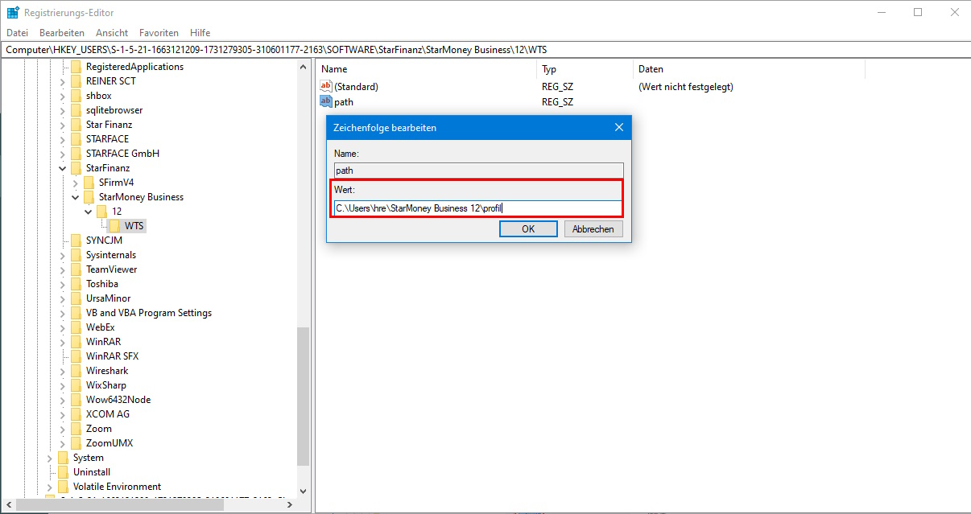This screenshot has height=514, width=971.
Task: Expand the VB and VBA Program Settings node
Action: [63, 313]
